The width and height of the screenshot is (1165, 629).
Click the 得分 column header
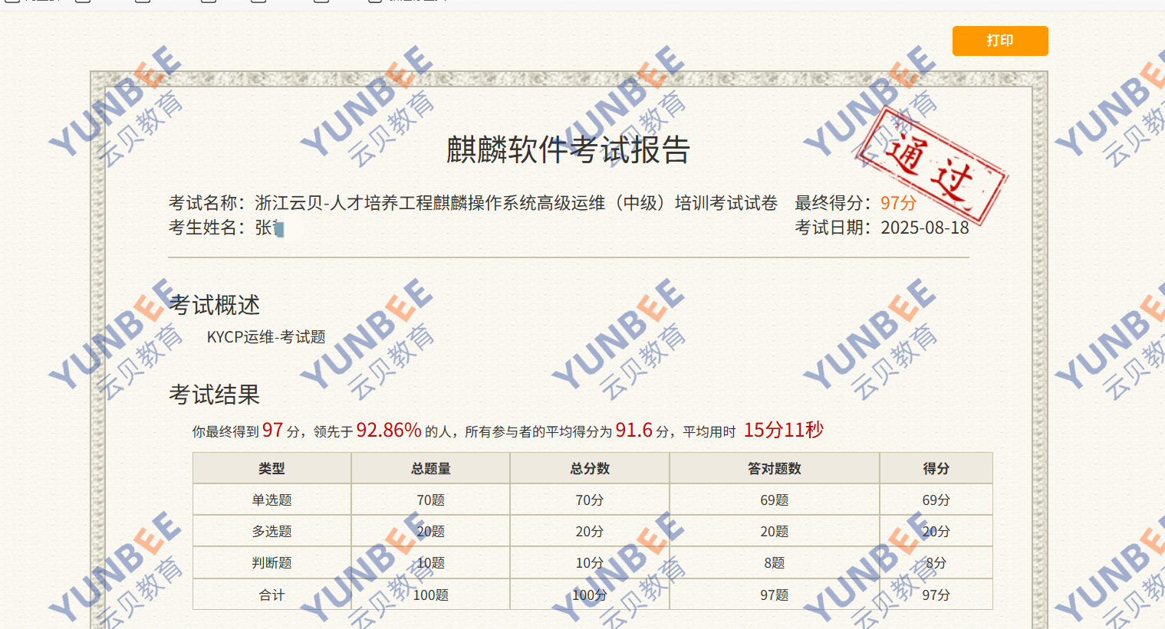tap(936, 468)
